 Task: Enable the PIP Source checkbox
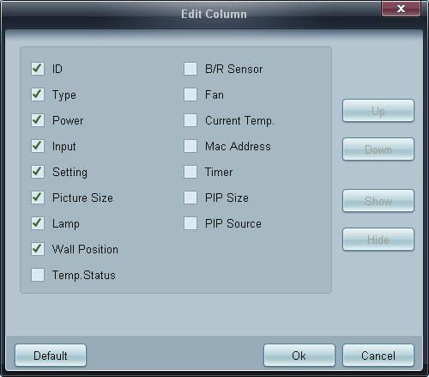[190, 223]
